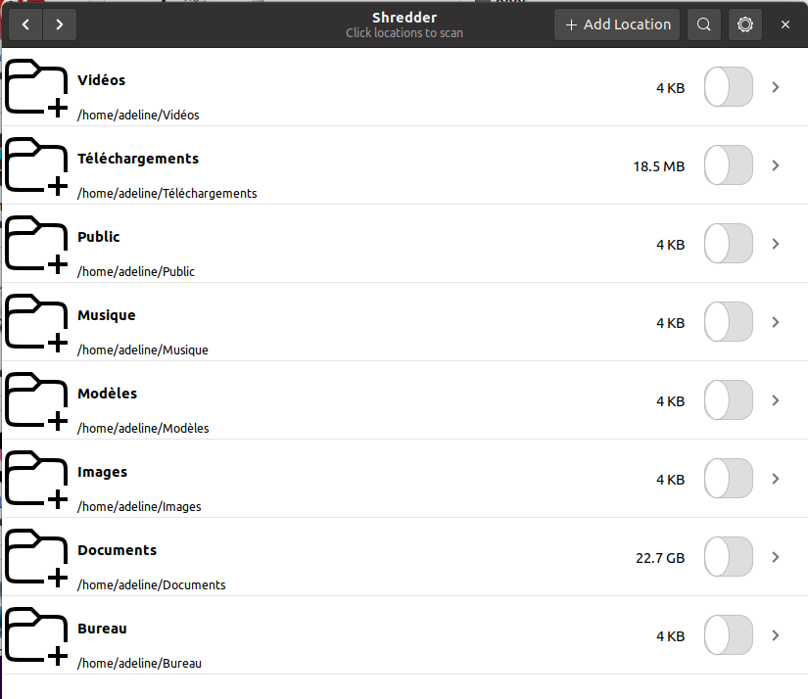Click the back navigation arrow
Image resolution: width=808 pixels, height=699 pixels.
coord(25,24)
